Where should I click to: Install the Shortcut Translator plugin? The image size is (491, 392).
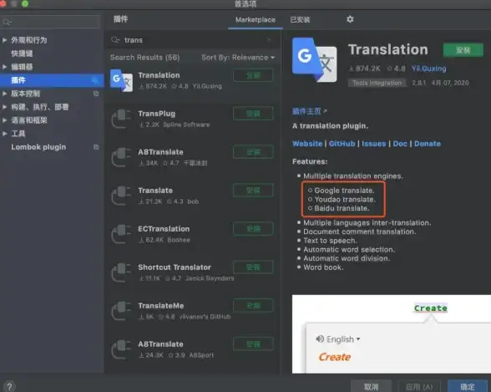point(253,267)
